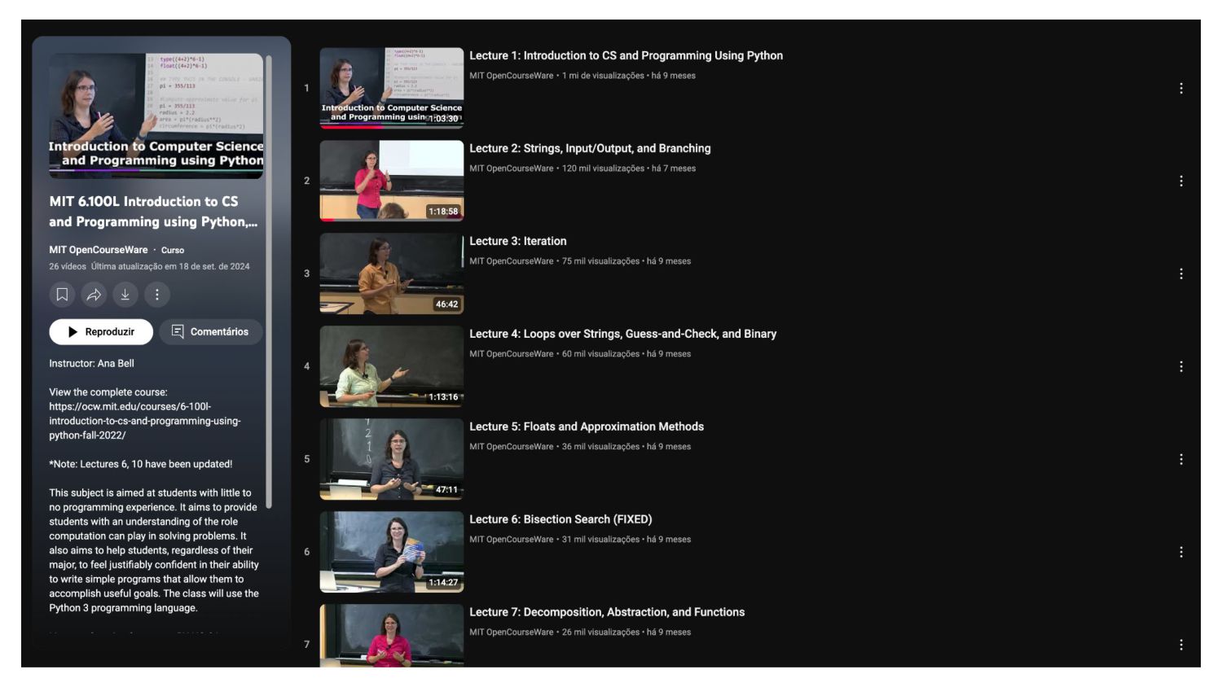Click '*Note: Lectures 6, 10 have been updated!'
This screenshot has width=1222, height=687.
tap(140, 464)
